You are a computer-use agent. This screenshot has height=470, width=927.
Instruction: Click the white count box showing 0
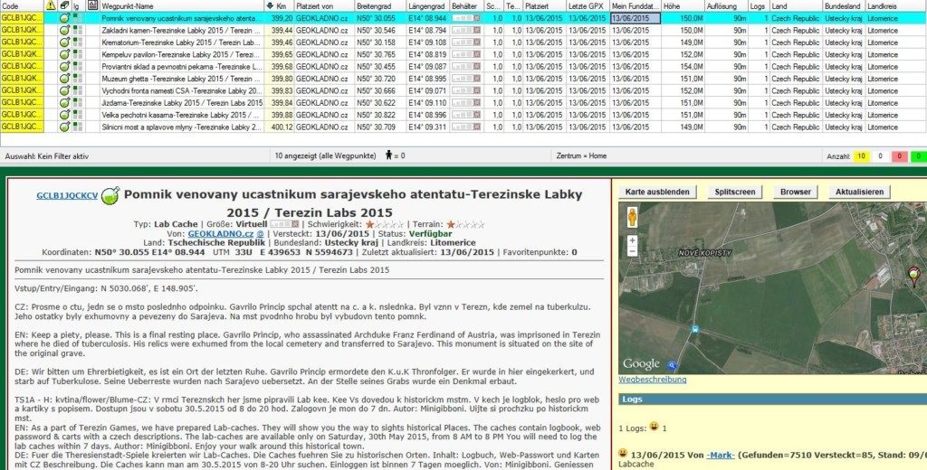tap(880, 156)
